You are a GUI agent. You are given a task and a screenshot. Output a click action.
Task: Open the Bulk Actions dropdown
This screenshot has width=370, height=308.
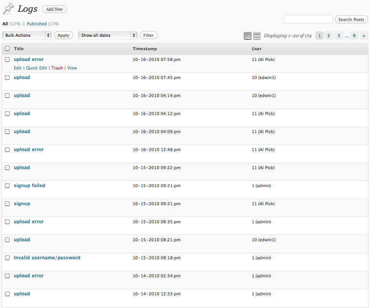click(27, 35)
